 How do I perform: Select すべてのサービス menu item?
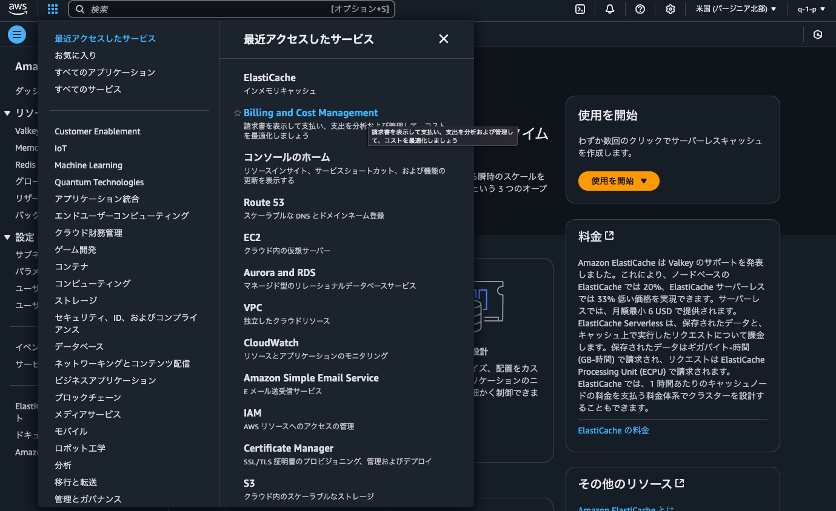(88, 90)
